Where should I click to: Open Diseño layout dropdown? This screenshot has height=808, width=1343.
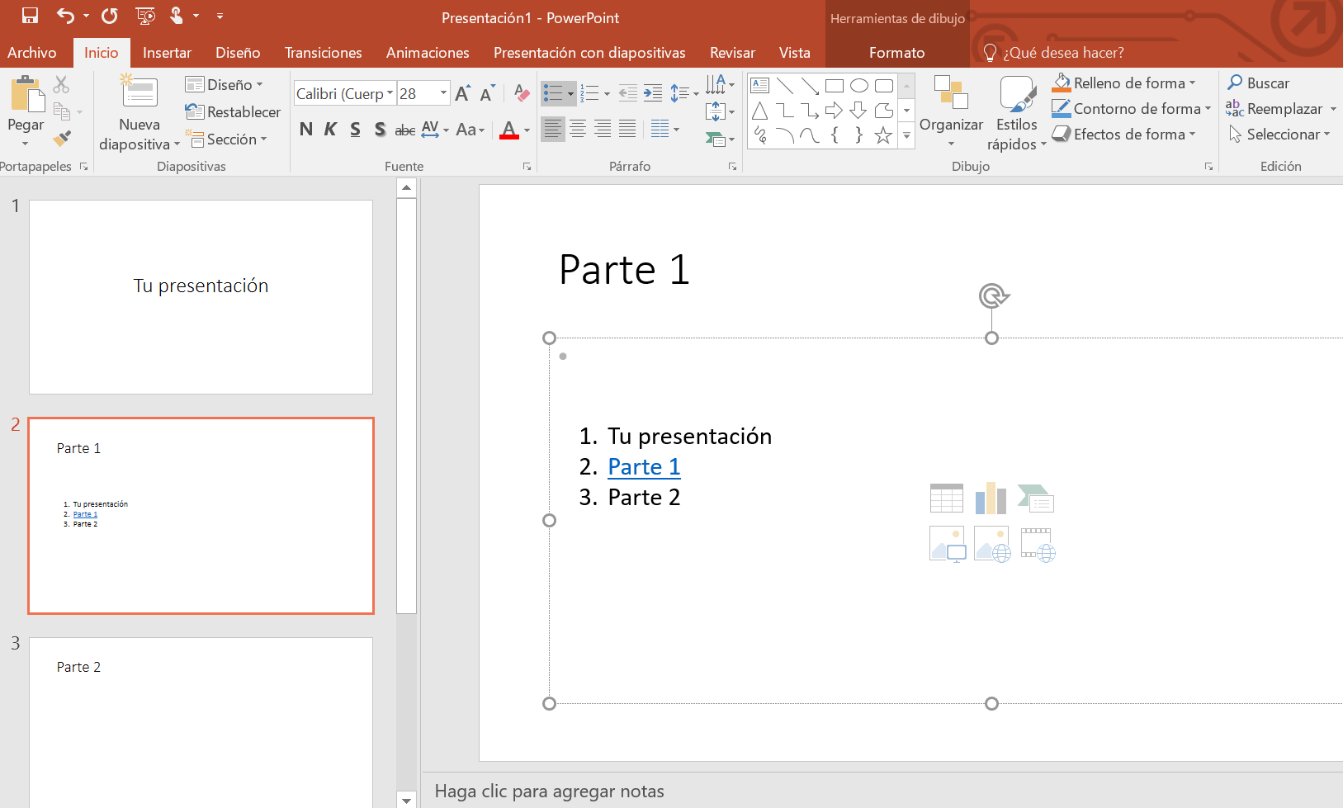tap(225, 84)
